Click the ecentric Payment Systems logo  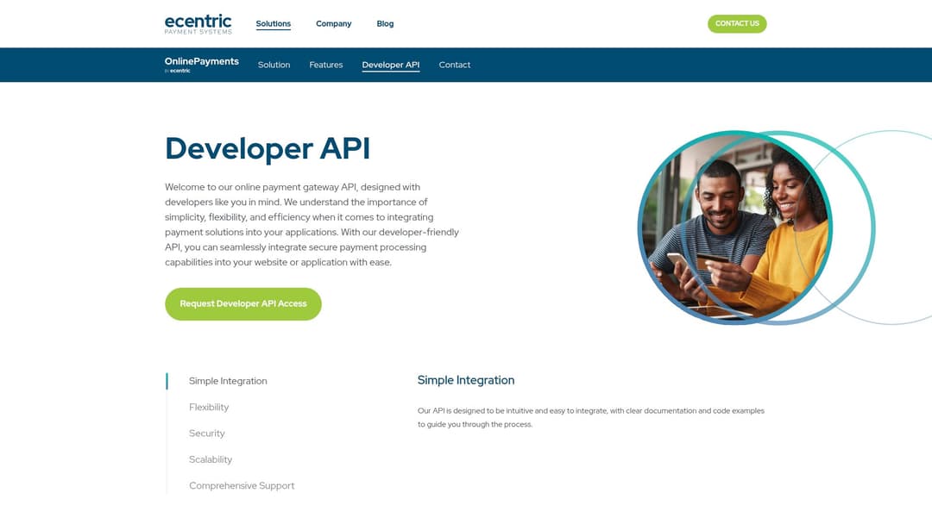198,24
